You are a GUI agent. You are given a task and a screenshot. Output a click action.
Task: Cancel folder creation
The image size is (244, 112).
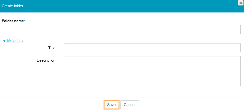129,105
